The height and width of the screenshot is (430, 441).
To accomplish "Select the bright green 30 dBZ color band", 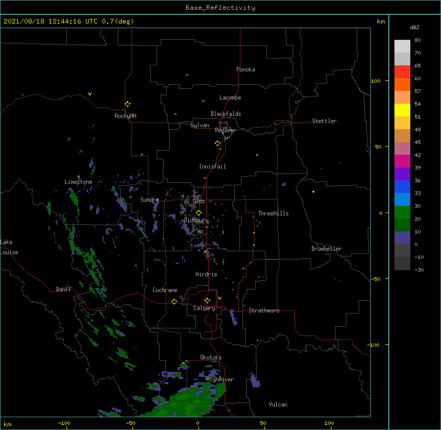I will (402, 212).
